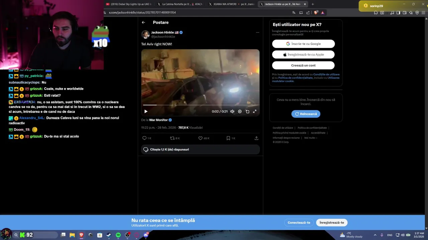Click the microphone icon in system tray

click(382, 235)
